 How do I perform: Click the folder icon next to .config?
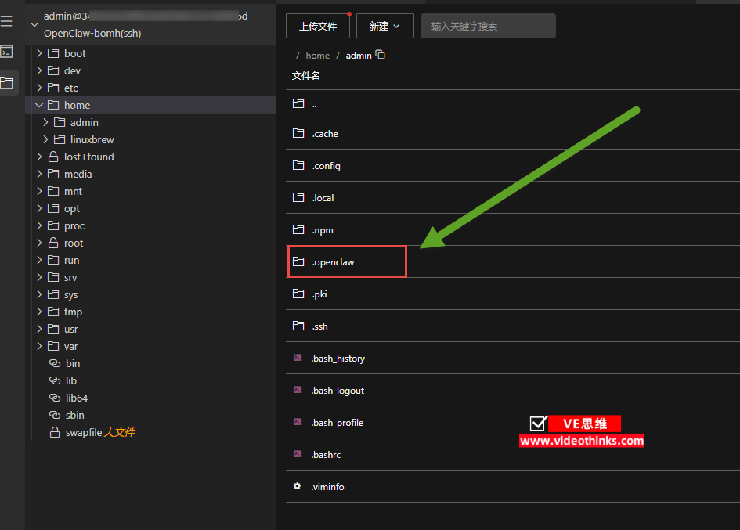[298, 165]
